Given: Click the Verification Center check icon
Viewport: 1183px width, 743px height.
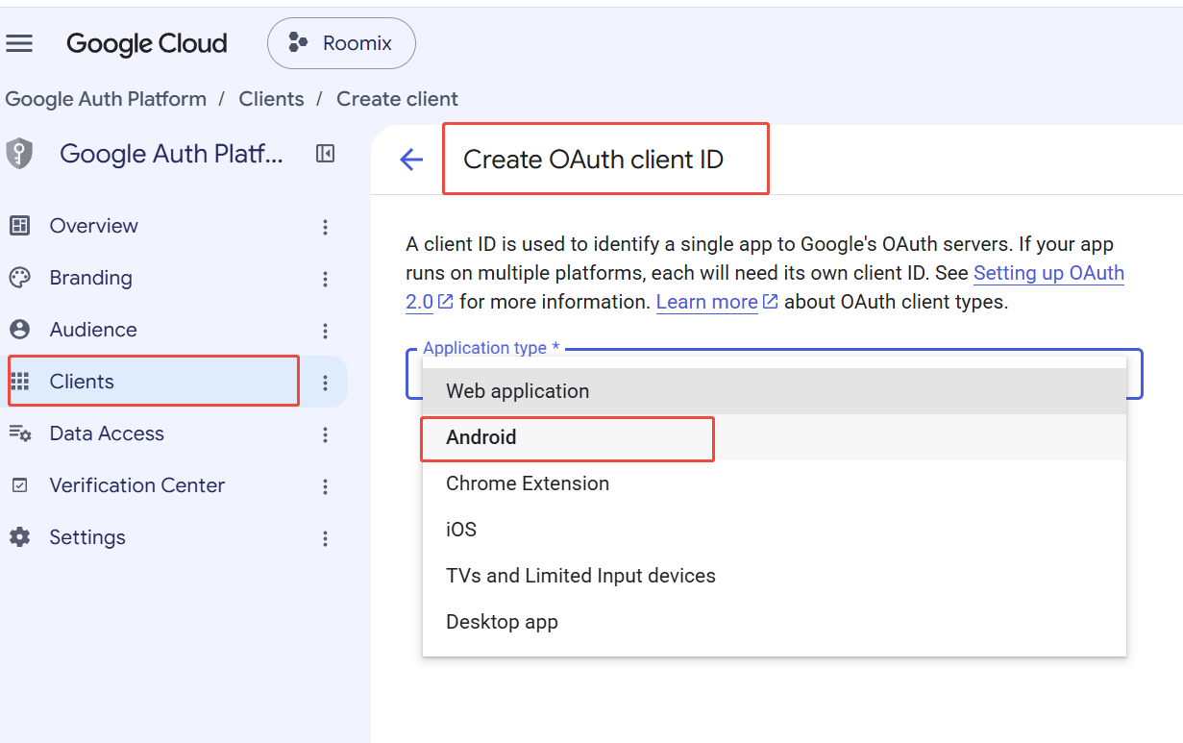Looking at the screenshot, I should 19,485.
